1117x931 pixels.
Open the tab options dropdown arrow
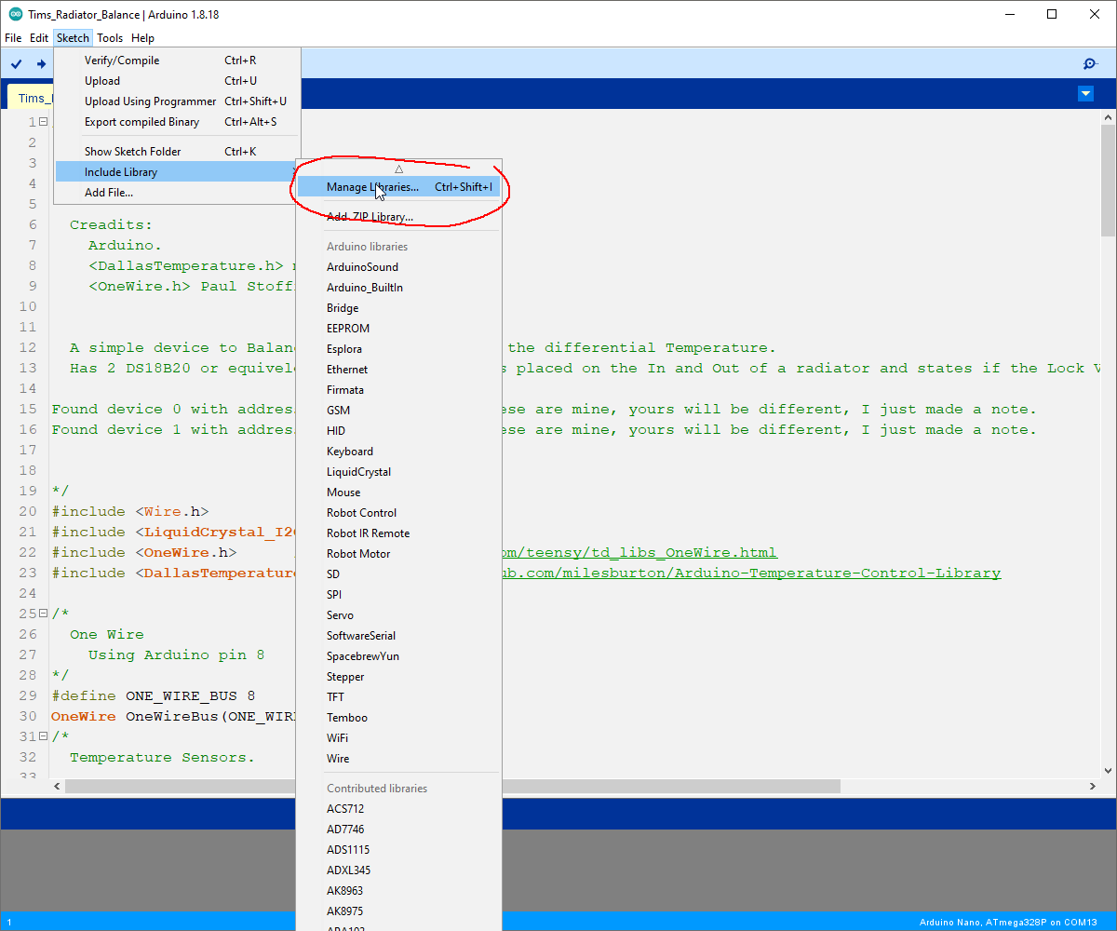tap(1085, 93)
